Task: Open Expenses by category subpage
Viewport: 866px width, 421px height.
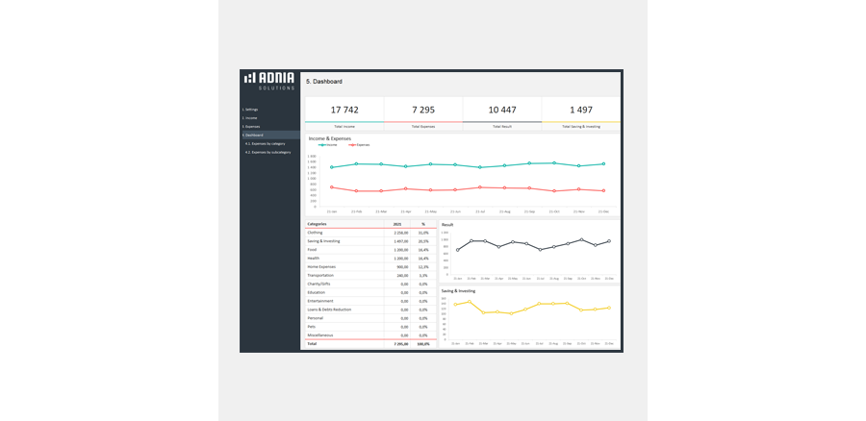Action: pos(265,143)
